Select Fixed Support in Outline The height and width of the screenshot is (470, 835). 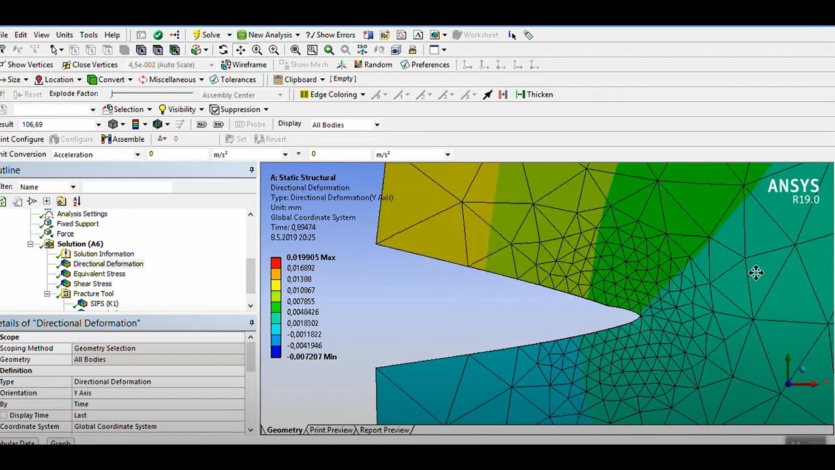[78, 224]
